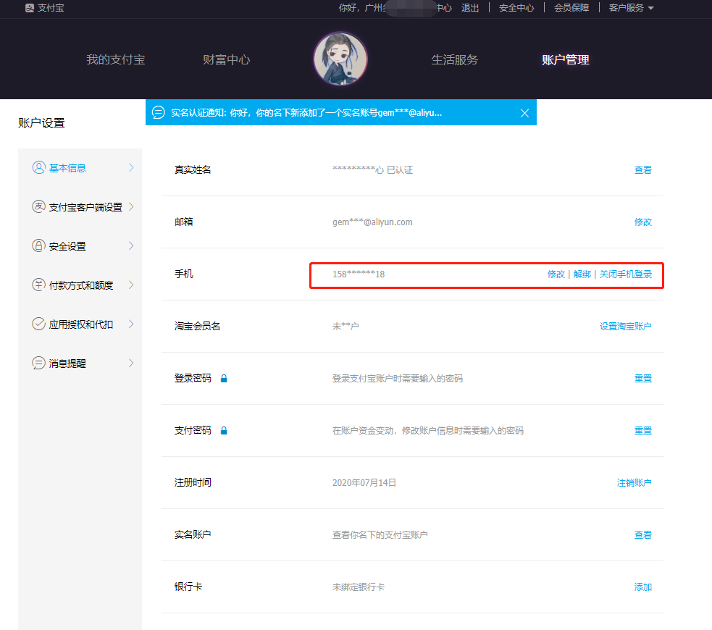
Task: Click the chat bubble icon in blue notification
Action: pyautogui.click(x=158, y=112)
